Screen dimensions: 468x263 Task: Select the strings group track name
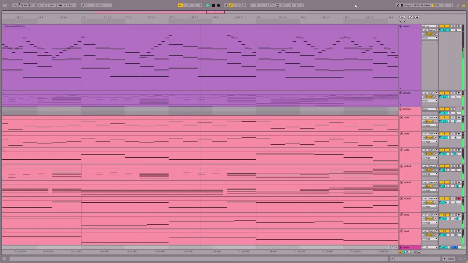tap(407, 109)
